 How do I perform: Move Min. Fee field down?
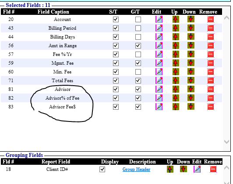tap(191, 72)
